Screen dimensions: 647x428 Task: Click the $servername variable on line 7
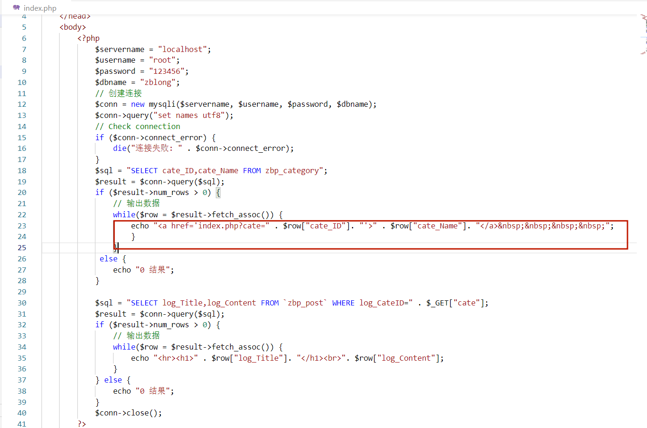point(120,50)
